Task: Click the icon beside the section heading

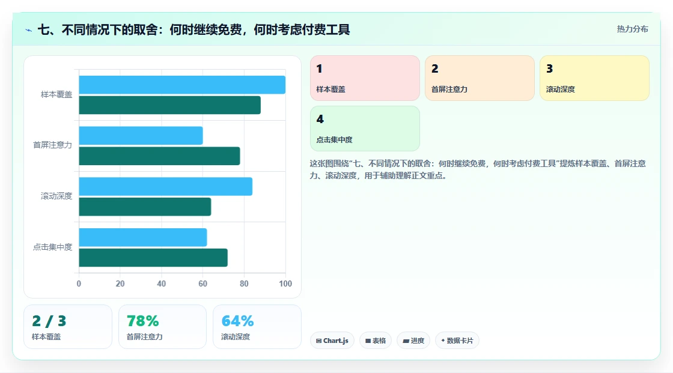Action: tap(28, 30)
